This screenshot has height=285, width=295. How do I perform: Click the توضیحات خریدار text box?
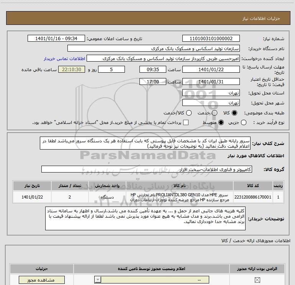point(145,218)
